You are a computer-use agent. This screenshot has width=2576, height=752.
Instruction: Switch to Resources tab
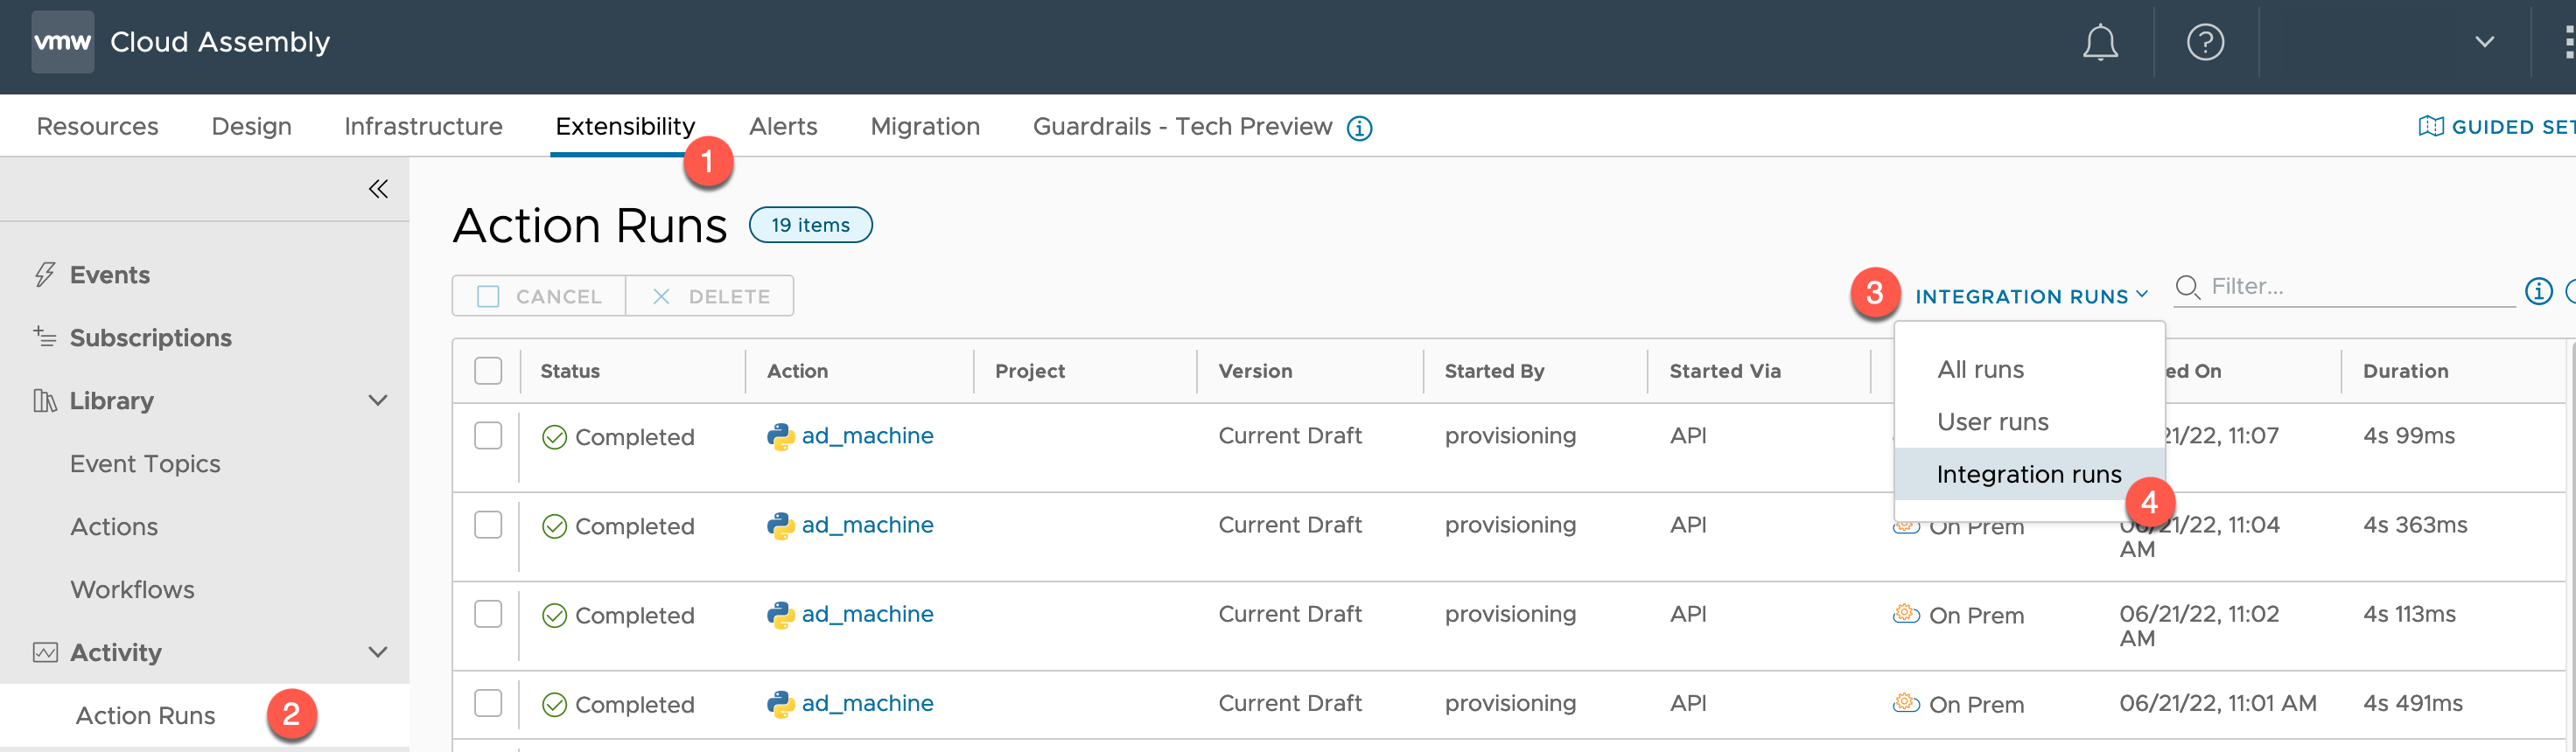click(97, 126)
